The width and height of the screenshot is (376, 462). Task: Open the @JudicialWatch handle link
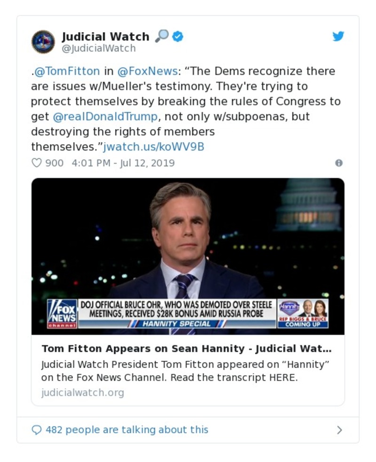[99, 49]
